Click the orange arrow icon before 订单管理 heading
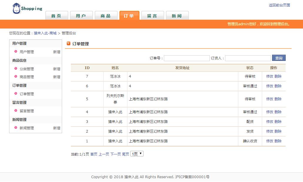Image resolution: width=303 pixels, height=182 pixels. pos(68,44)
